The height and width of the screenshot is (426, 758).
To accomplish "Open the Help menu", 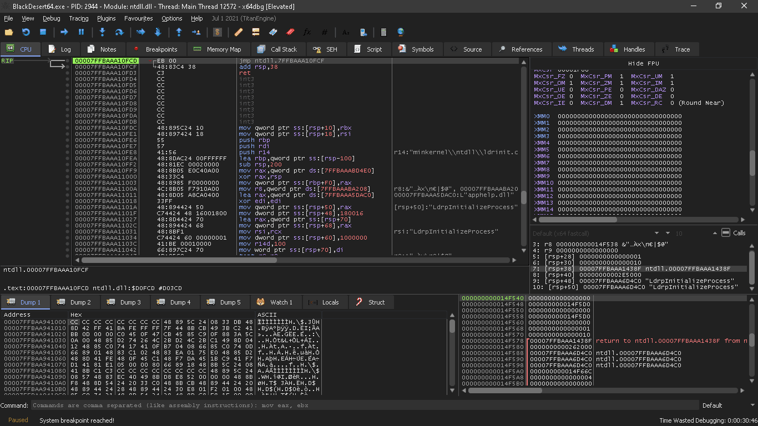I will pos(196,18).
